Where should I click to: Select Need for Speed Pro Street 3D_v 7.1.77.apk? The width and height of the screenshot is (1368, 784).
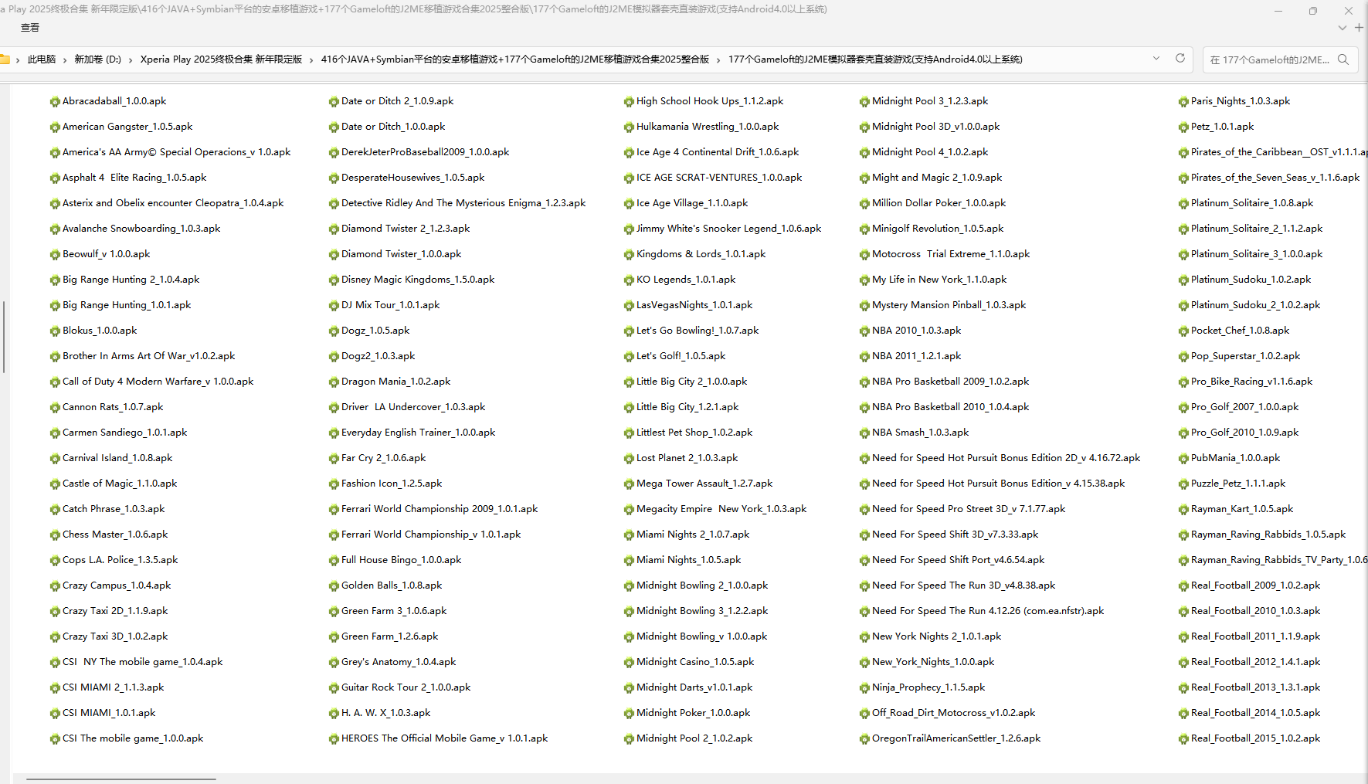point(969,509)
